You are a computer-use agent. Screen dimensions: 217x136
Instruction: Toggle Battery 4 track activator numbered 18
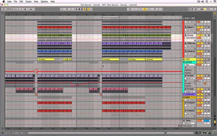tap(200, 27)
